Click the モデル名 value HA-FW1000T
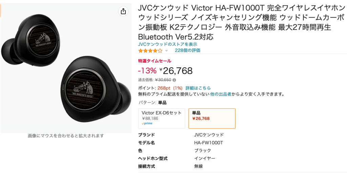 208,143
